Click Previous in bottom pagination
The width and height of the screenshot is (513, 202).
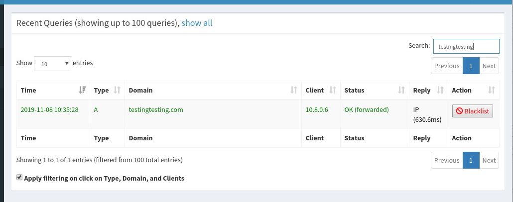pos(447,160)
